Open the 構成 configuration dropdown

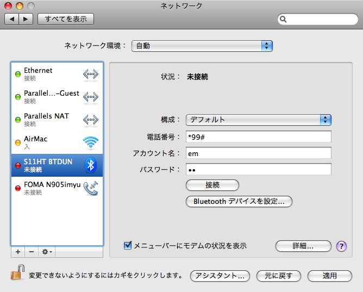pyautogui.click(x=258, y=120)
